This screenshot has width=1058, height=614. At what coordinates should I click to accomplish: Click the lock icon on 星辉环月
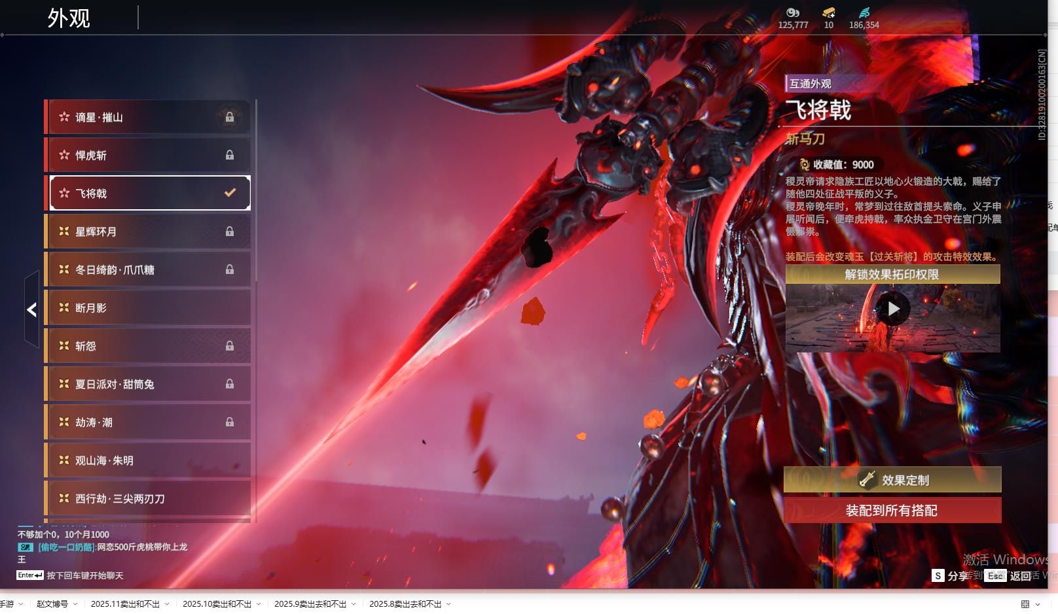click(230, 231)
